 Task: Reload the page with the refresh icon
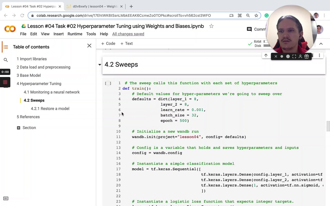coord(22,15)
